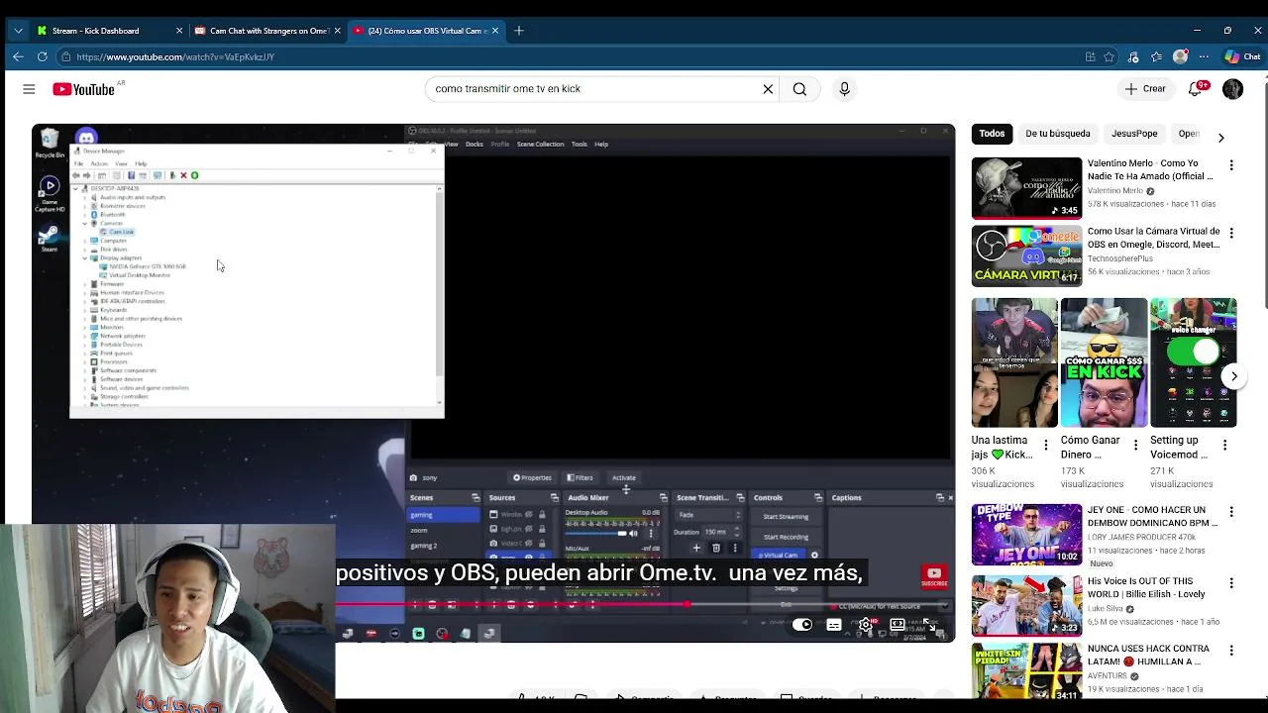Open NUNCA USES HACK CONTRA LATAM video

1148,655
